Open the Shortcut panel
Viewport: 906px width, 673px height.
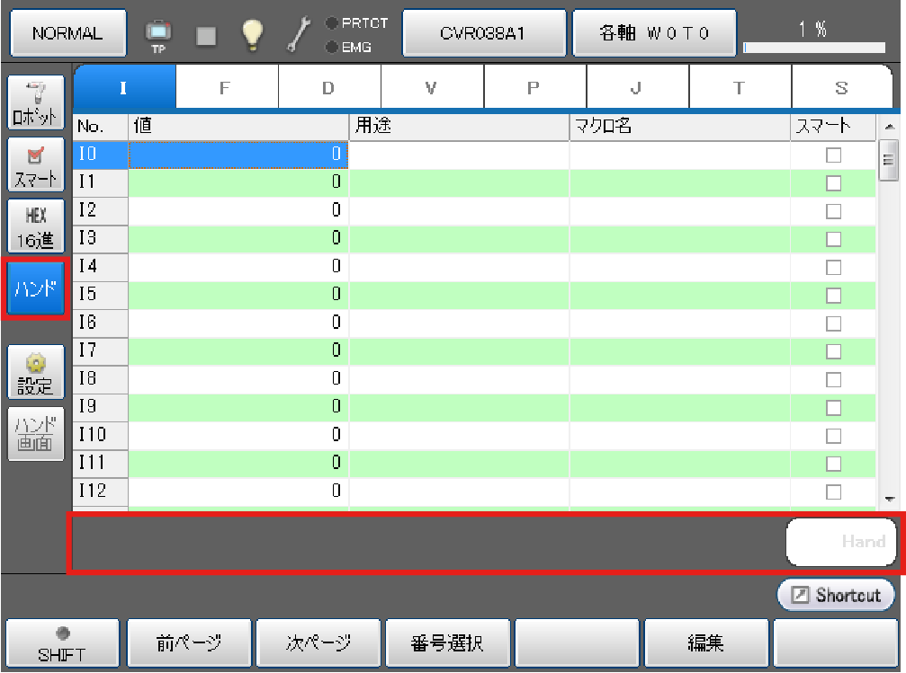(x=836, y=595)
